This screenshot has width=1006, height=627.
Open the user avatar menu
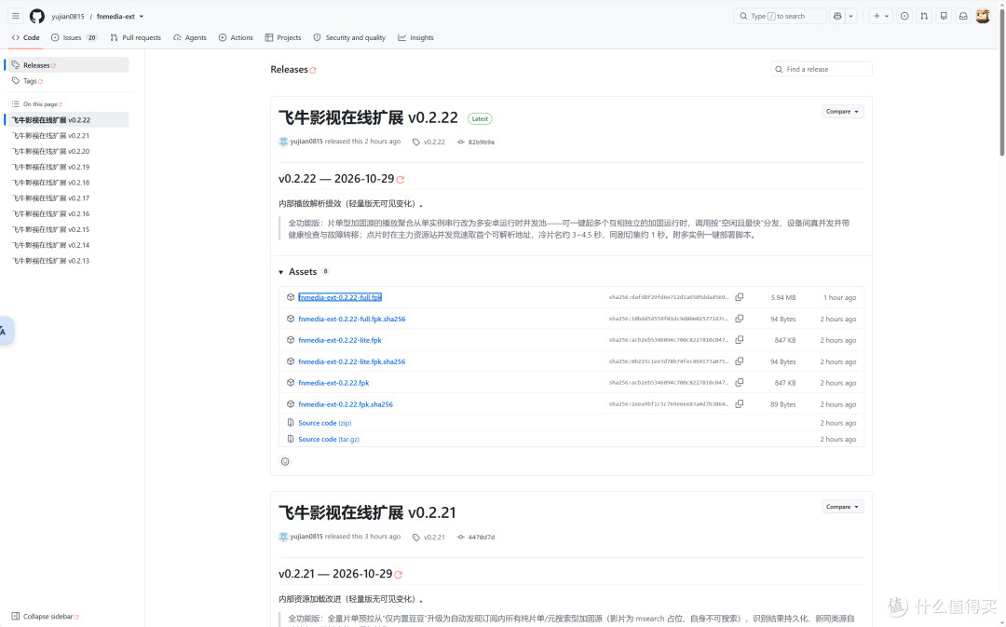tap(983, 16)
